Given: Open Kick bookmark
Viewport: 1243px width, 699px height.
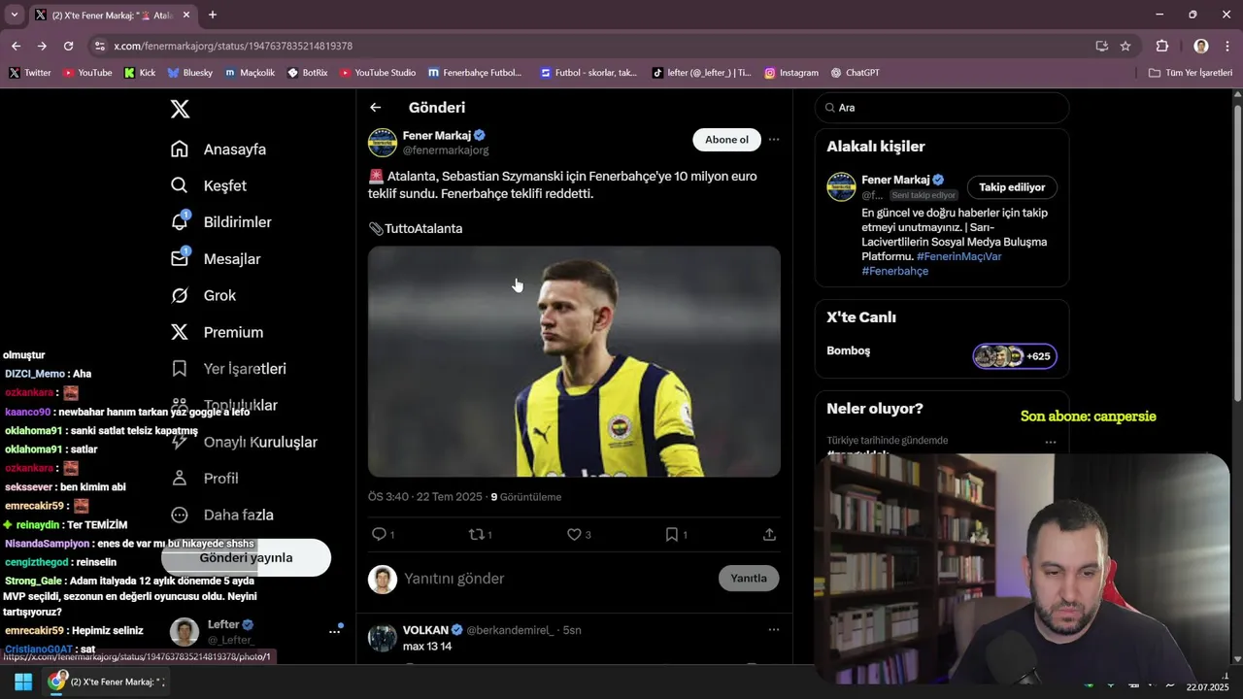Looking at the screenshot, I should pos(140,73).
